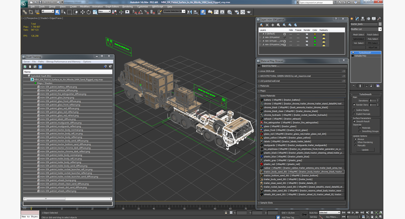Click TurboSmooth Update button

365,150
